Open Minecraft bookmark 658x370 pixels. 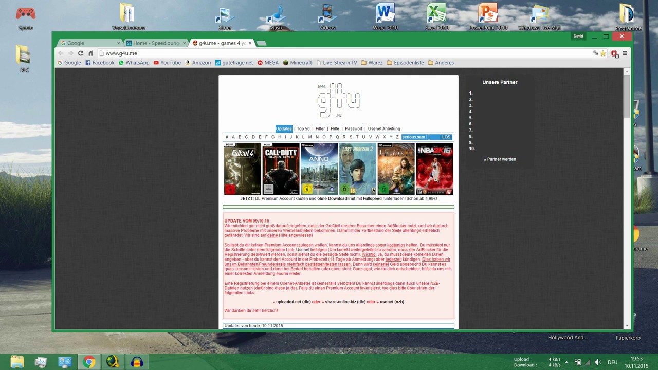point(297,63)
